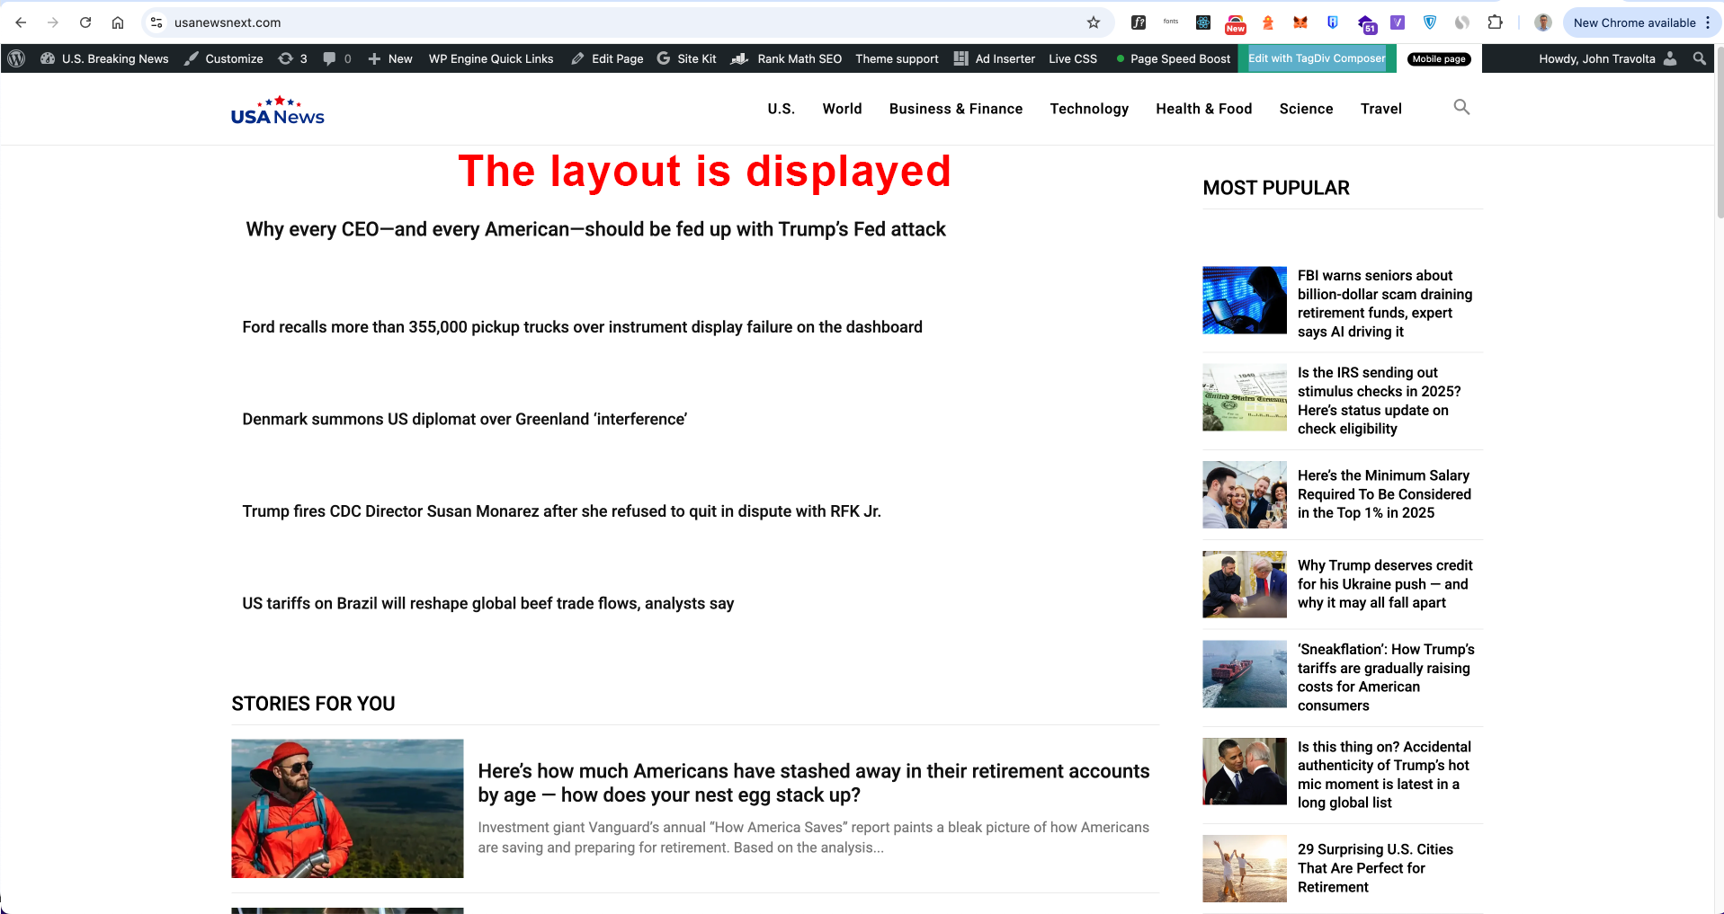Open the Science section
This screenshot has height=914, width=1724.
click(1306, 109)
